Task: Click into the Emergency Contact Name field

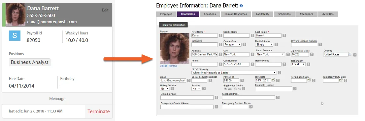Action: 187,107
